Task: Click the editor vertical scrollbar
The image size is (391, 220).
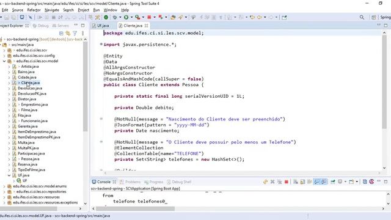Action: click(x=384, y=82)
